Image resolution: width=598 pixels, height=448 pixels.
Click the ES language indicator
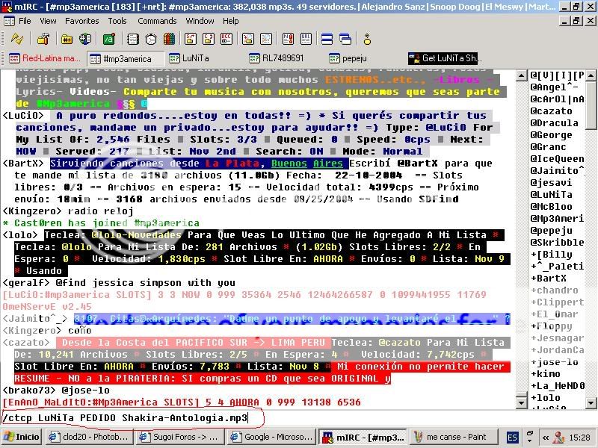click(512, 438)
